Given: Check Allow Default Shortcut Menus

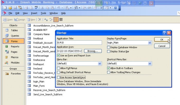Looking at the screenshot, I should [58, 72].
